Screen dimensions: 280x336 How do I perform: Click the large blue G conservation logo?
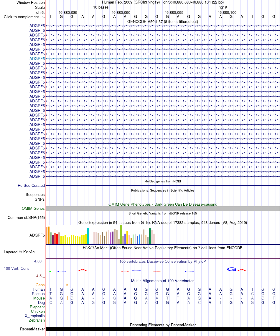pos(232,269)
